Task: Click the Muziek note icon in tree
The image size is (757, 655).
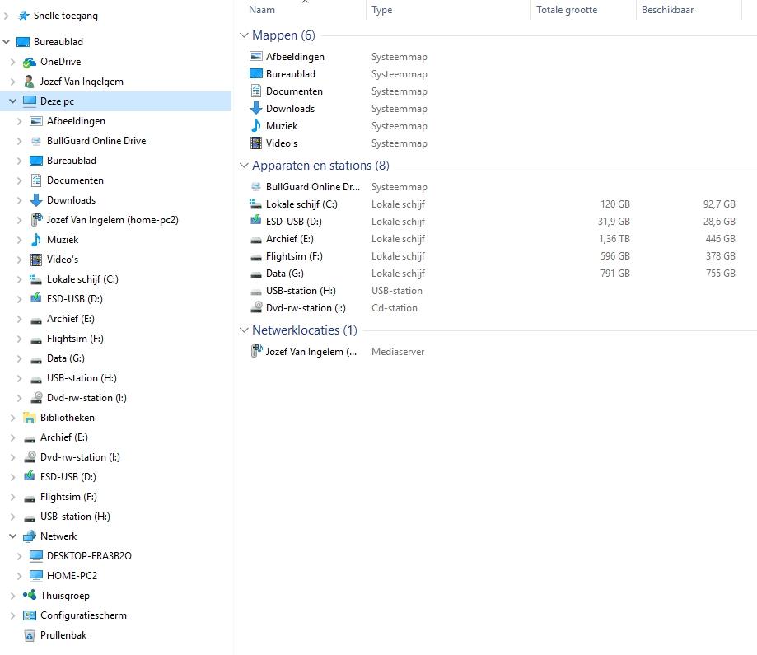Action: [x=36, y=240]
